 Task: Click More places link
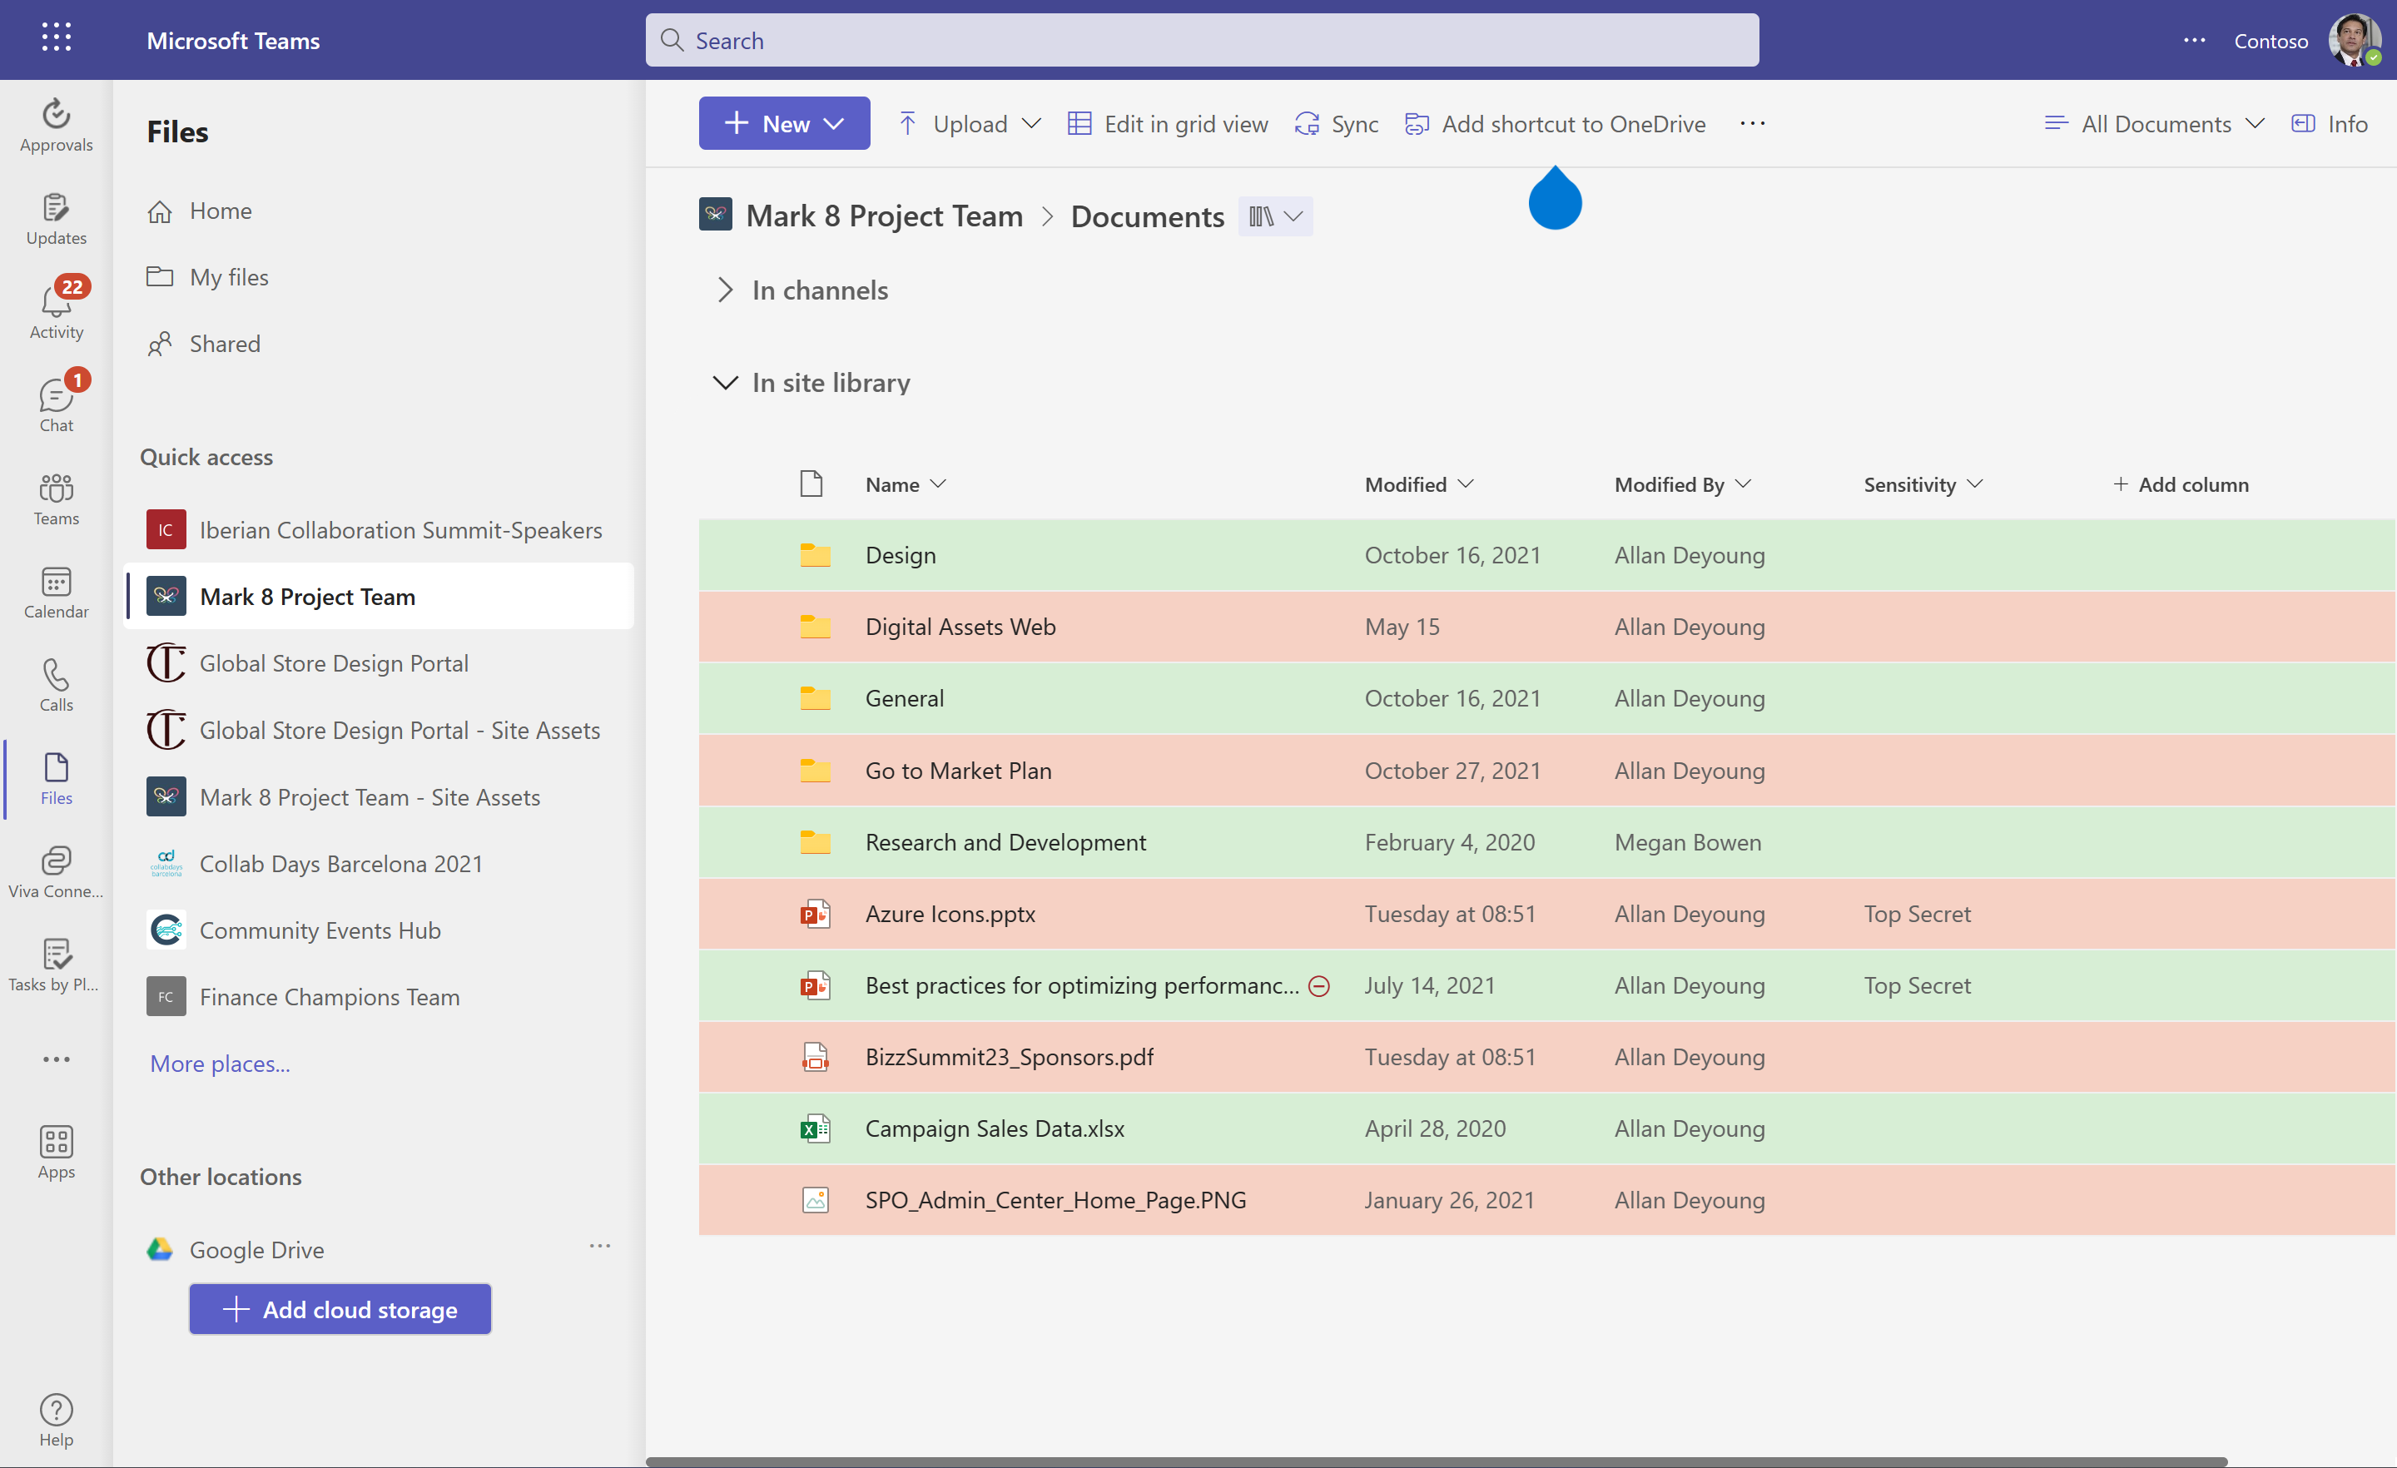coord(220,1064)
